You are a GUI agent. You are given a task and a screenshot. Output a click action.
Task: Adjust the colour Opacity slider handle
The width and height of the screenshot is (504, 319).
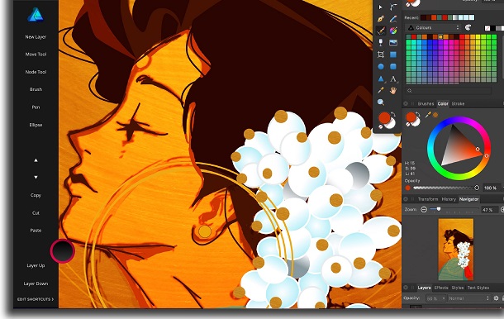click(477, 188)
